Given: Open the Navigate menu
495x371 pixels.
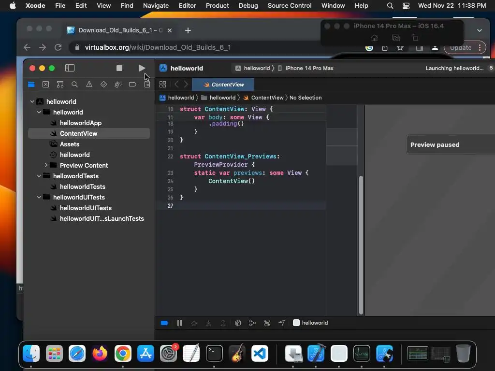Looking at the screenshot, I should [x=156, y=6].
